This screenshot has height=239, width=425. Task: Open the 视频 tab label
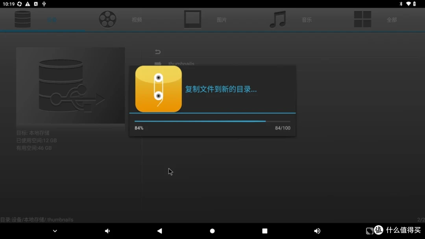[x=137, y=20]
